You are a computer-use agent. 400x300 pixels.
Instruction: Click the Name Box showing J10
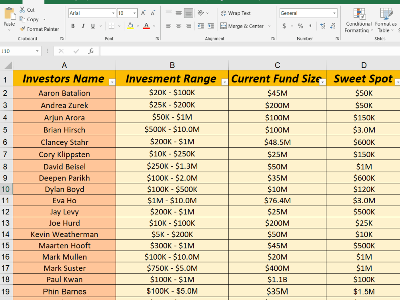pos(17,51)
